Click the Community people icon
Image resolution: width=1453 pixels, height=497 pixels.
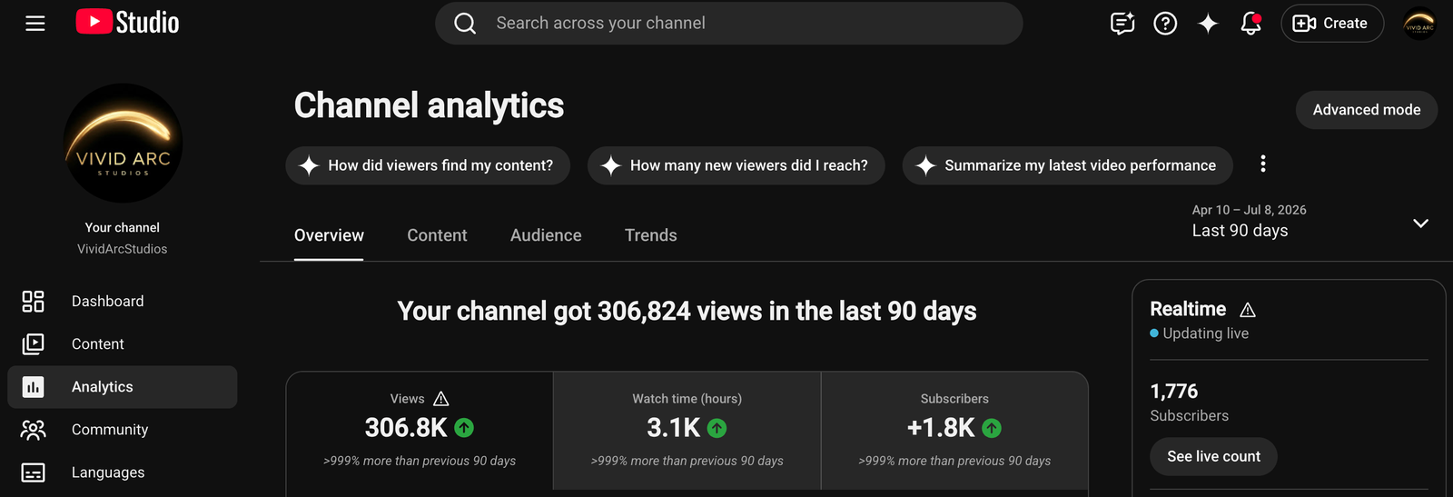coord(34,430)
